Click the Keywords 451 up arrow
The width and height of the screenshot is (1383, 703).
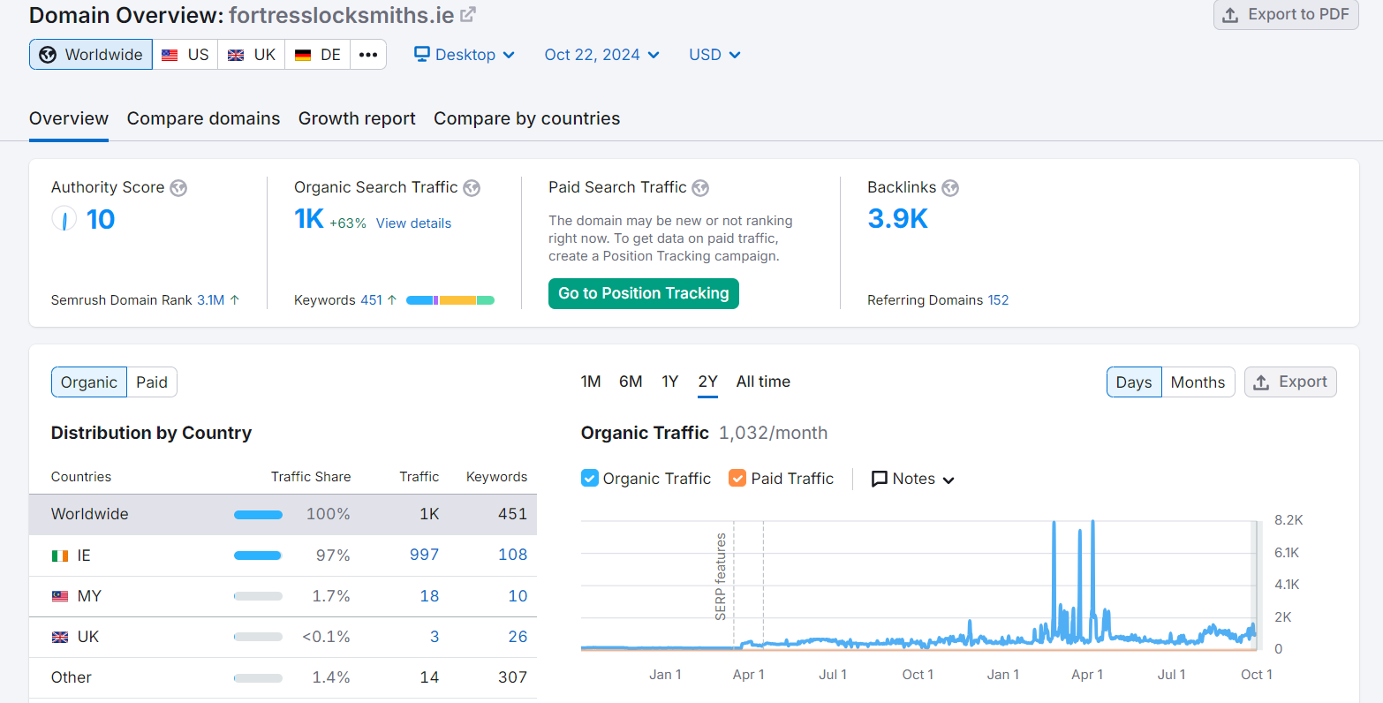392,300
